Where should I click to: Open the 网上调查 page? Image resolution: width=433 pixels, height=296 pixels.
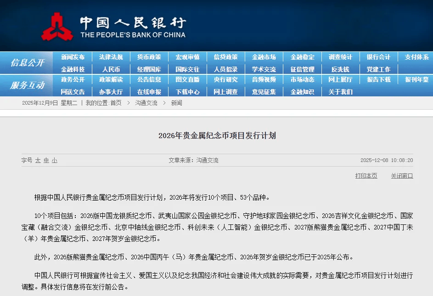click(x=225, y=92)
